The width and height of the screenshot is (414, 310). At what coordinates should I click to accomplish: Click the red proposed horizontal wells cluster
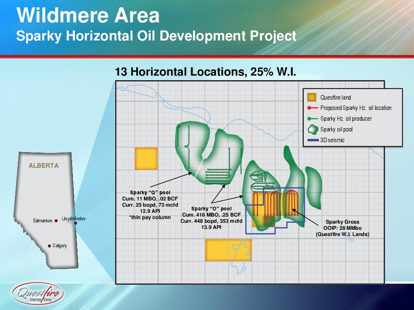(x=275, y=203)
